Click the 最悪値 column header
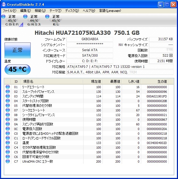Image resolution: width=178 pixels, height=179 pixels. pos(112,82)
